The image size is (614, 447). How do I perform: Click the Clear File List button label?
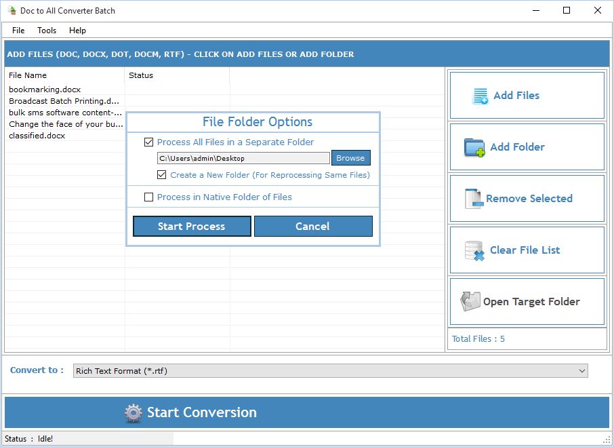pos(525,250)
